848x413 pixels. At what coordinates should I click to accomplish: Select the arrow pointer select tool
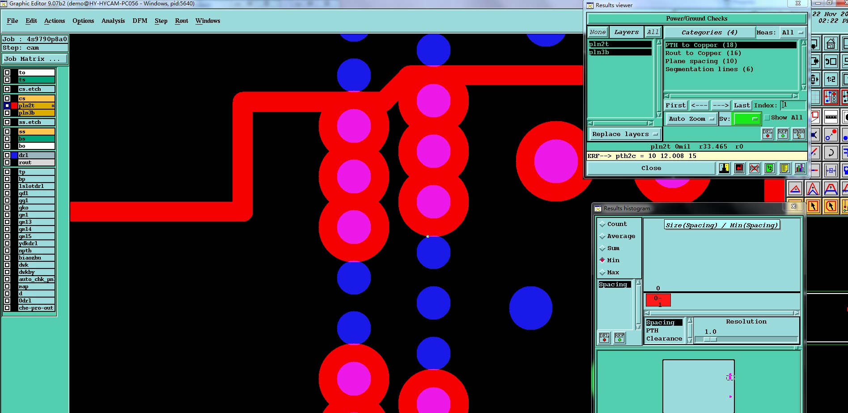pos(813,206)
